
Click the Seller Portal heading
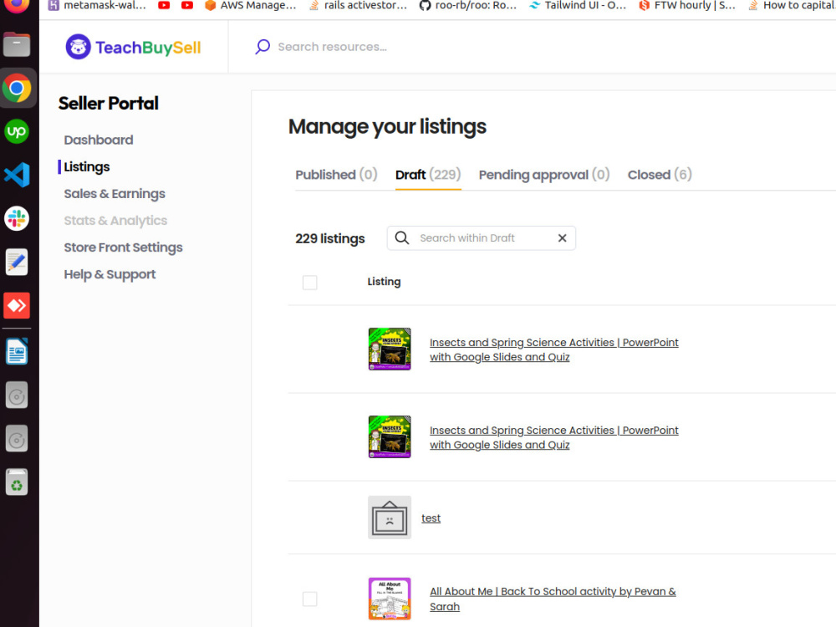coord(108,104)
